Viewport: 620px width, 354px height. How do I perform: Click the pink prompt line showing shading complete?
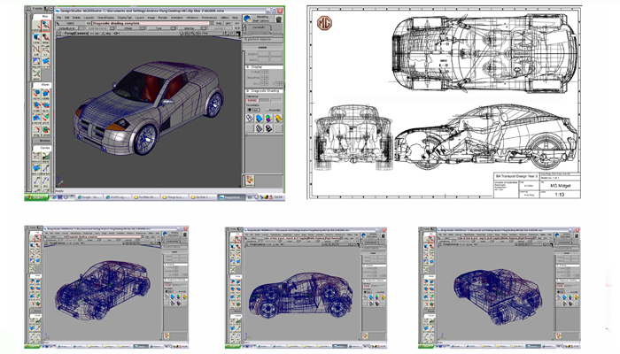tap(151, 23)
